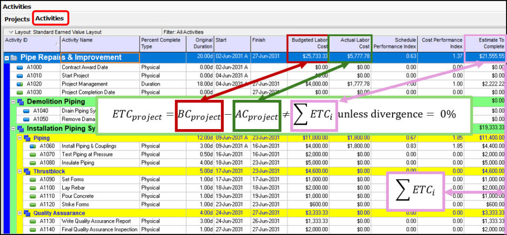This screenshot has width=507, height=235.
Task: Click activity icon for A1140
Action: coord(33,230)
